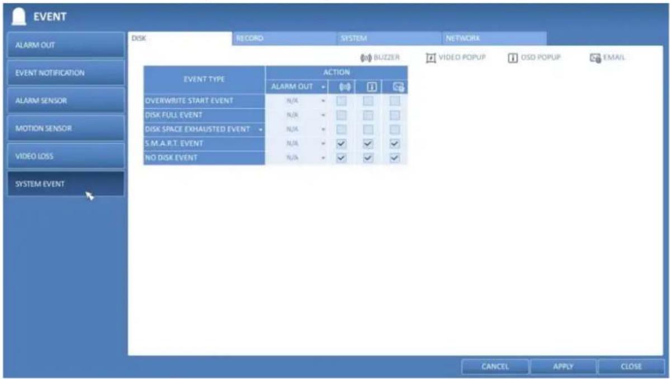The height and width of the screenshot is (379, 670).
Task: Select the Disk tab
Action: [180, 39]
